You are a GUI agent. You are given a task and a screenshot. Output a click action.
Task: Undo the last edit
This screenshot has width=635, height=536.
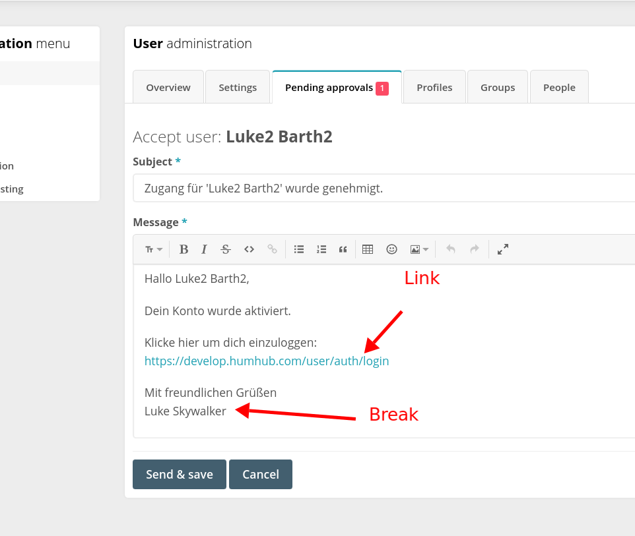pyautogui.click(x=450, y=249)
